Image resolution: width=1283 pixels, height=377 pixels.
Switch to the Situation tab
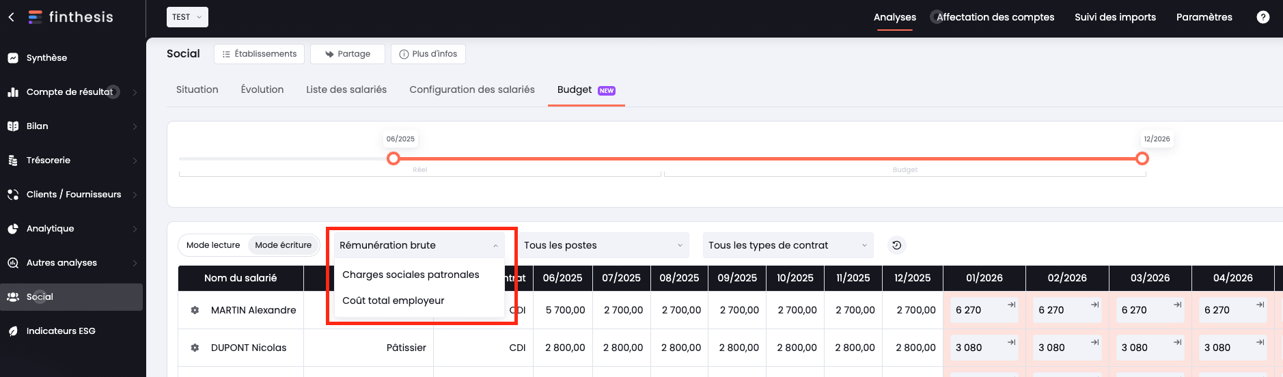click(x=197, y=89)
